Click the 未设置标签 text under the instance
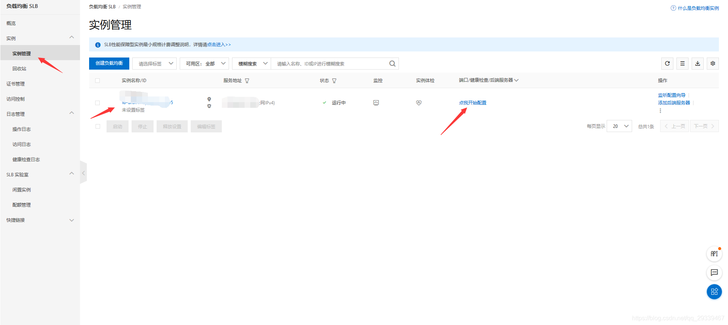 133,110
